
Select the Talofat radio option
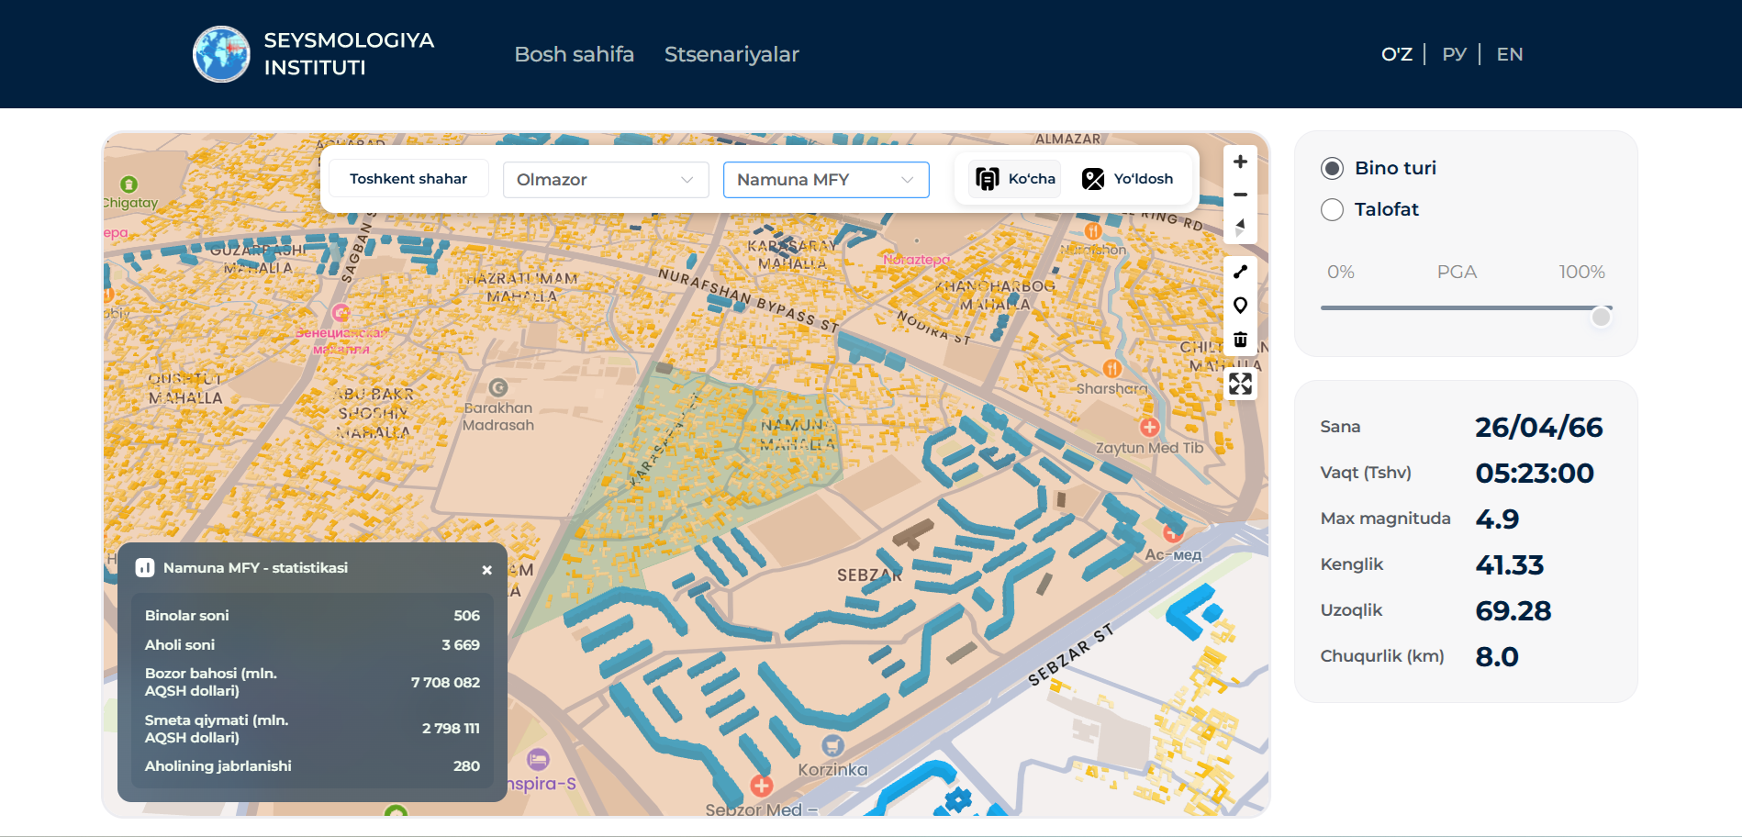click(1332, 209)
